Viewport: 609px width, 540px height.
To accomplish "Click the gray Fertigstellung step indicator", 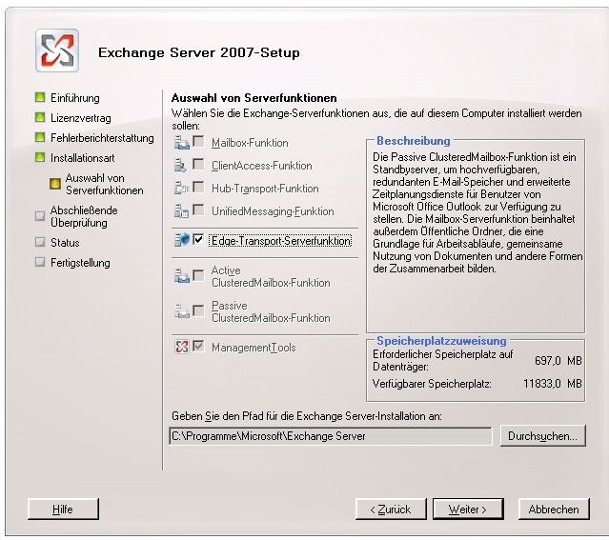I will pyautogui.click(x=40, y=262).
